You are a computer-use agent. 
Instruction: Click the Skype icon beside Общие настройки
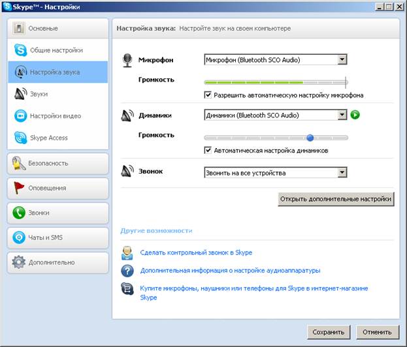pyautogui.click(x=20, y=50)
